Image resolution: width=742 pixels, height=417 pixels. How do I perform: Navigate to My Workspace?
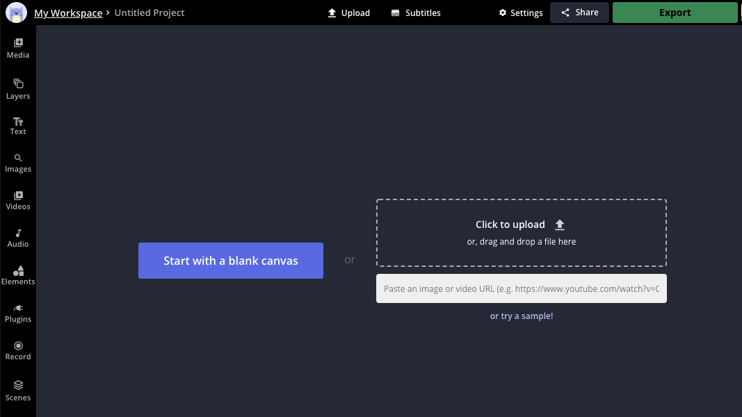pyautogui.click(x=68, y=13)
